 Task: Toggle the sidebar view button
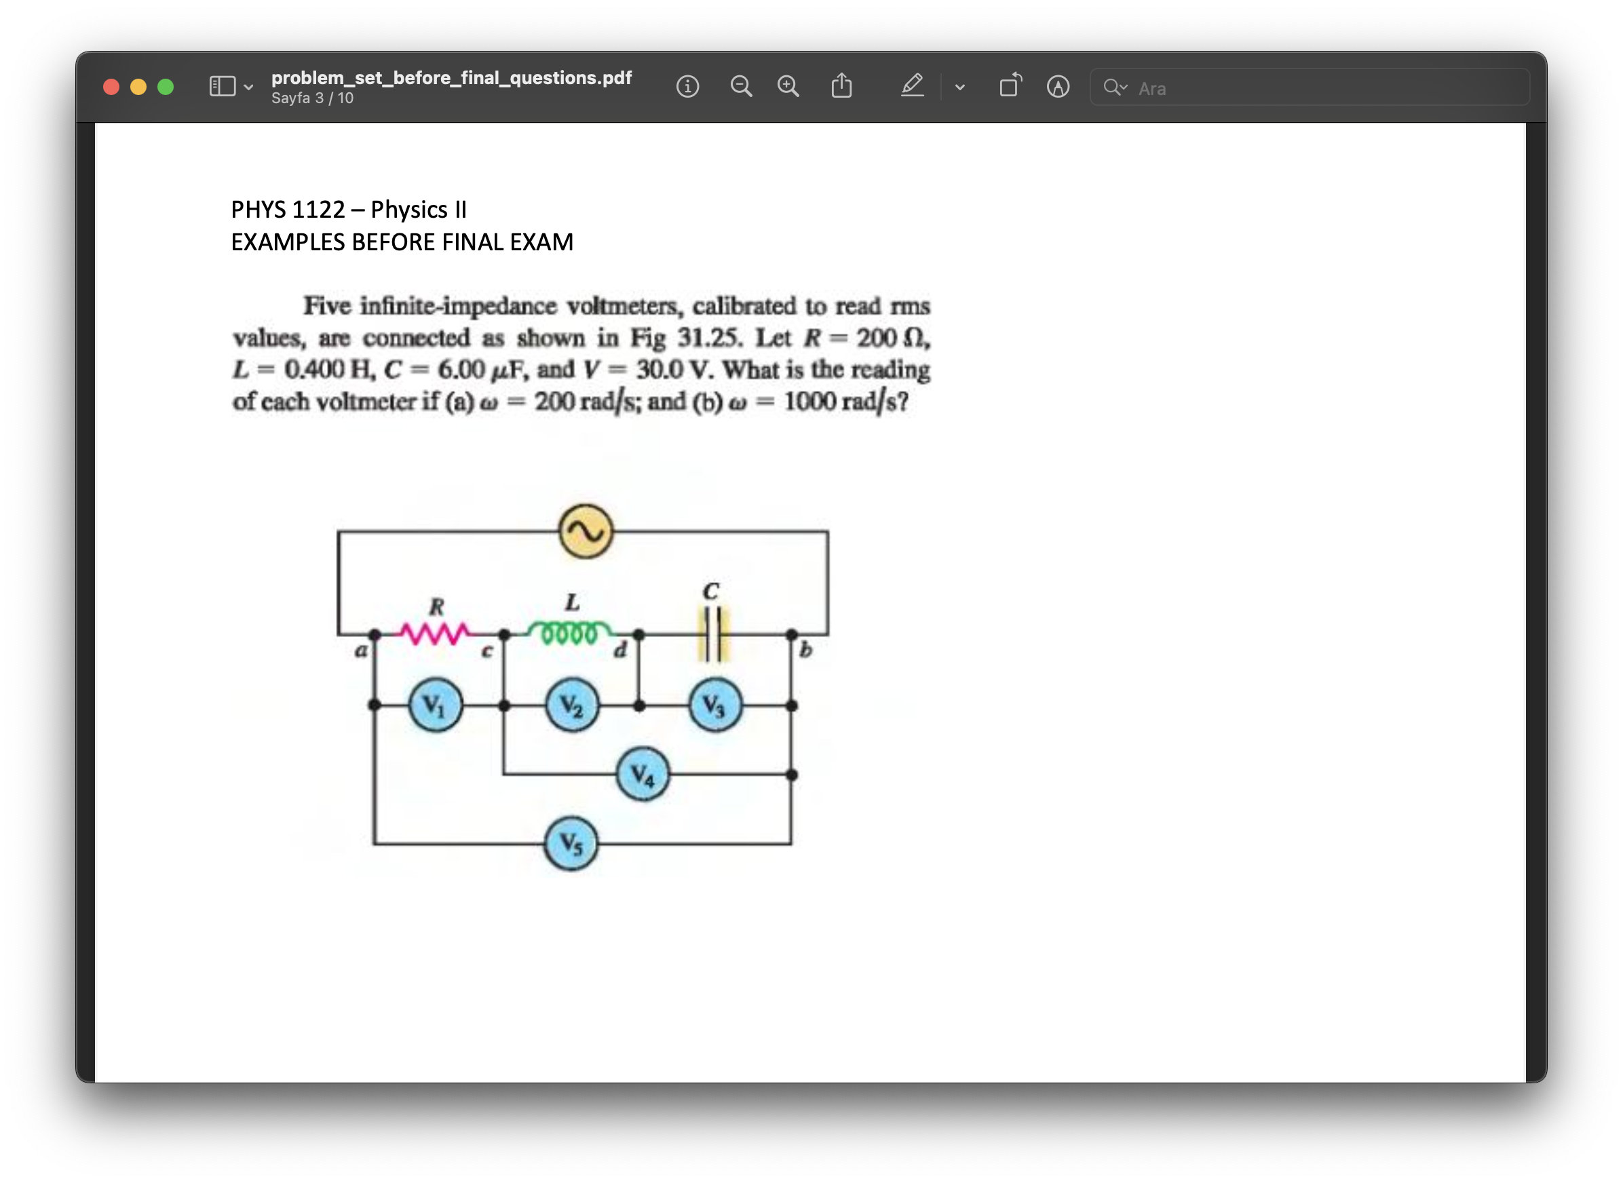[222, 87]
